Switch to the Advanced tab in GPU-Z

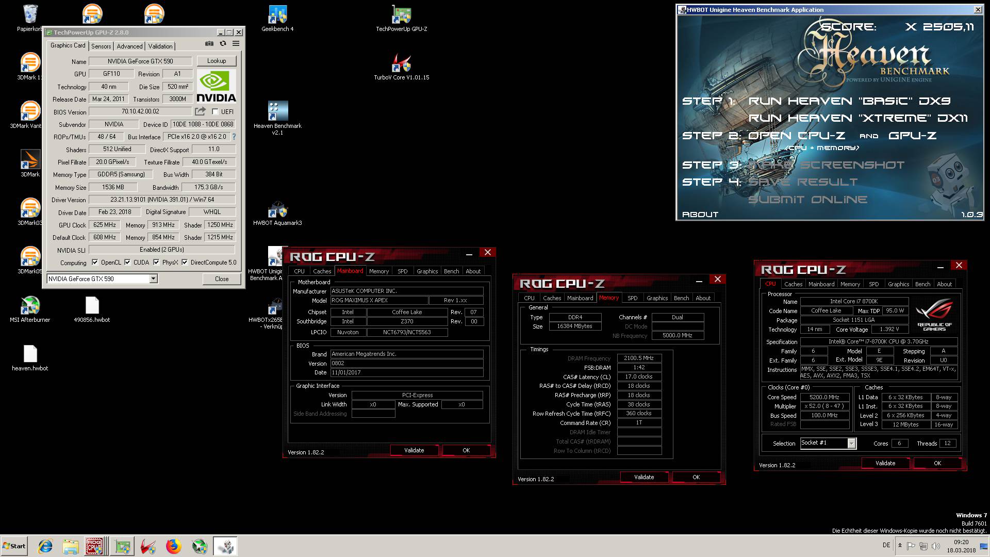click(129, 46)
